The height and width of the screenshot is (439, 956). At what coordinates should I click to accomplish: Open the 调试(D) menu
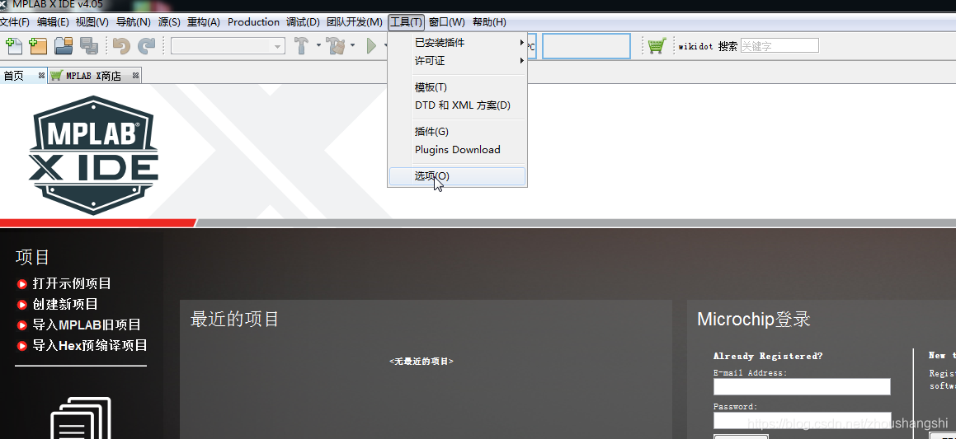[303, 22]
